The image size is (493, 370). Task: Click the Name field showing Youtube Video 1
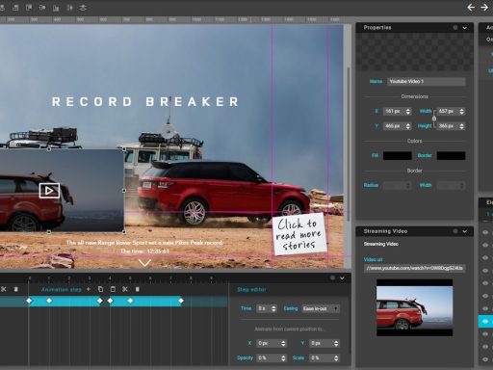(427, 82)
